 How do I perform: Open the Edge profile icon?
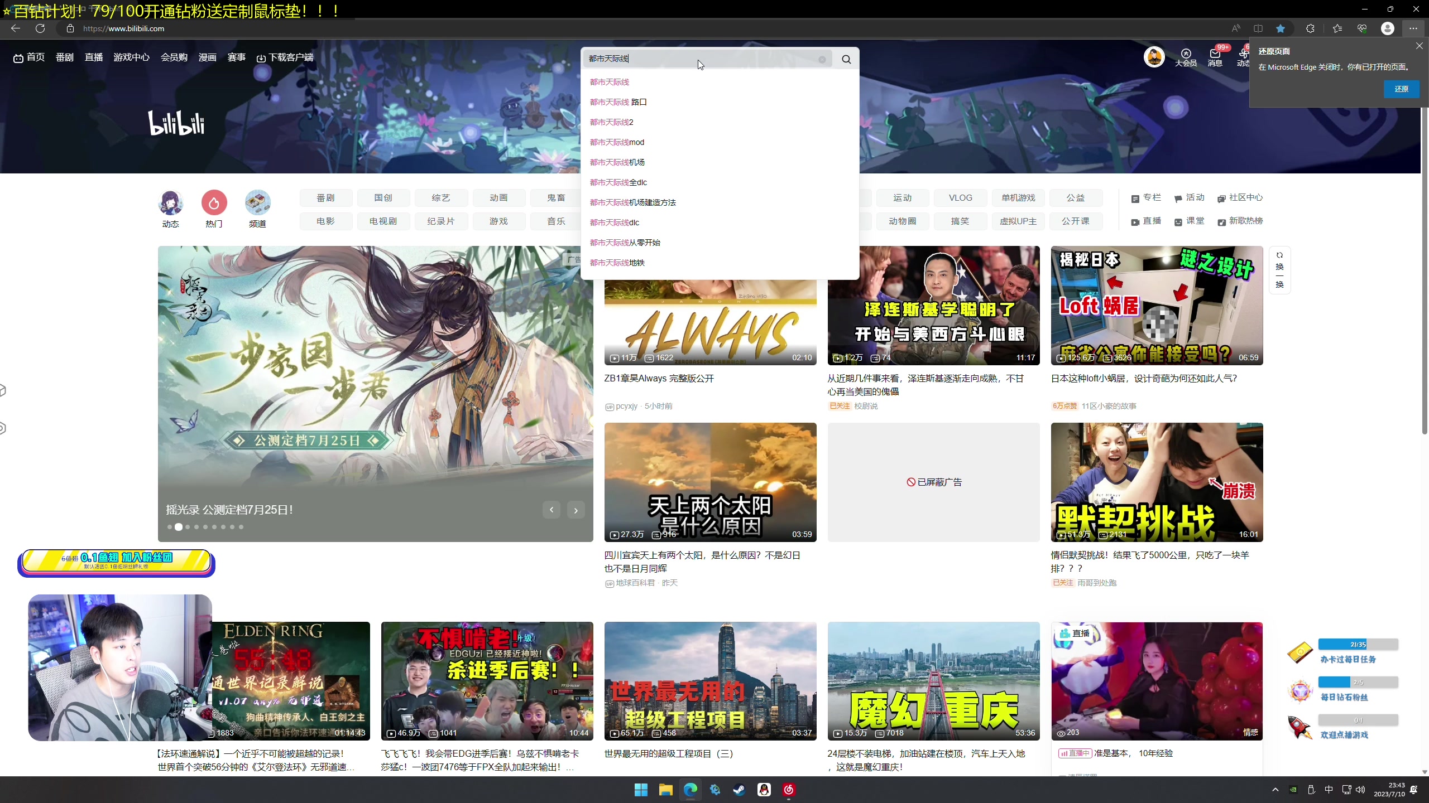pyautogui.click(x=1387, y=28)
